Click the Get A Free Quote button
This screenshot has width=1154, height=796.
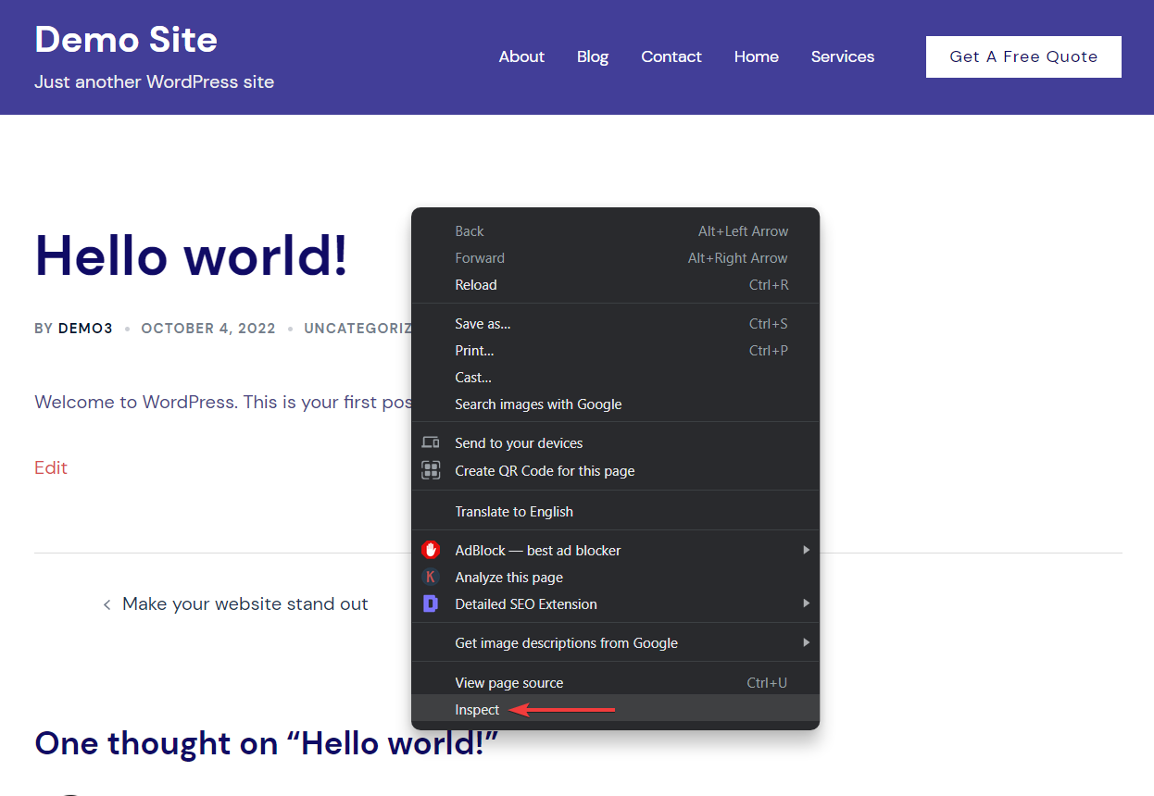(x=1022, y=56)
